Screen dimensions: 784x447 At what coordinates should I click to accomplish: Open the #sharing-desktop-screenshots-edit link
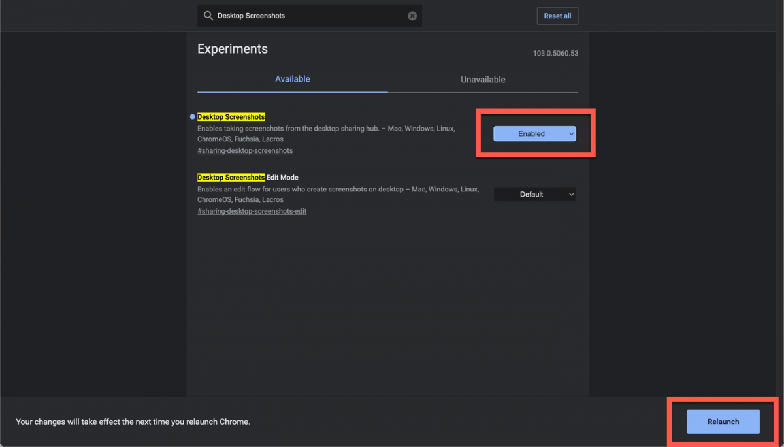[252, 211]
